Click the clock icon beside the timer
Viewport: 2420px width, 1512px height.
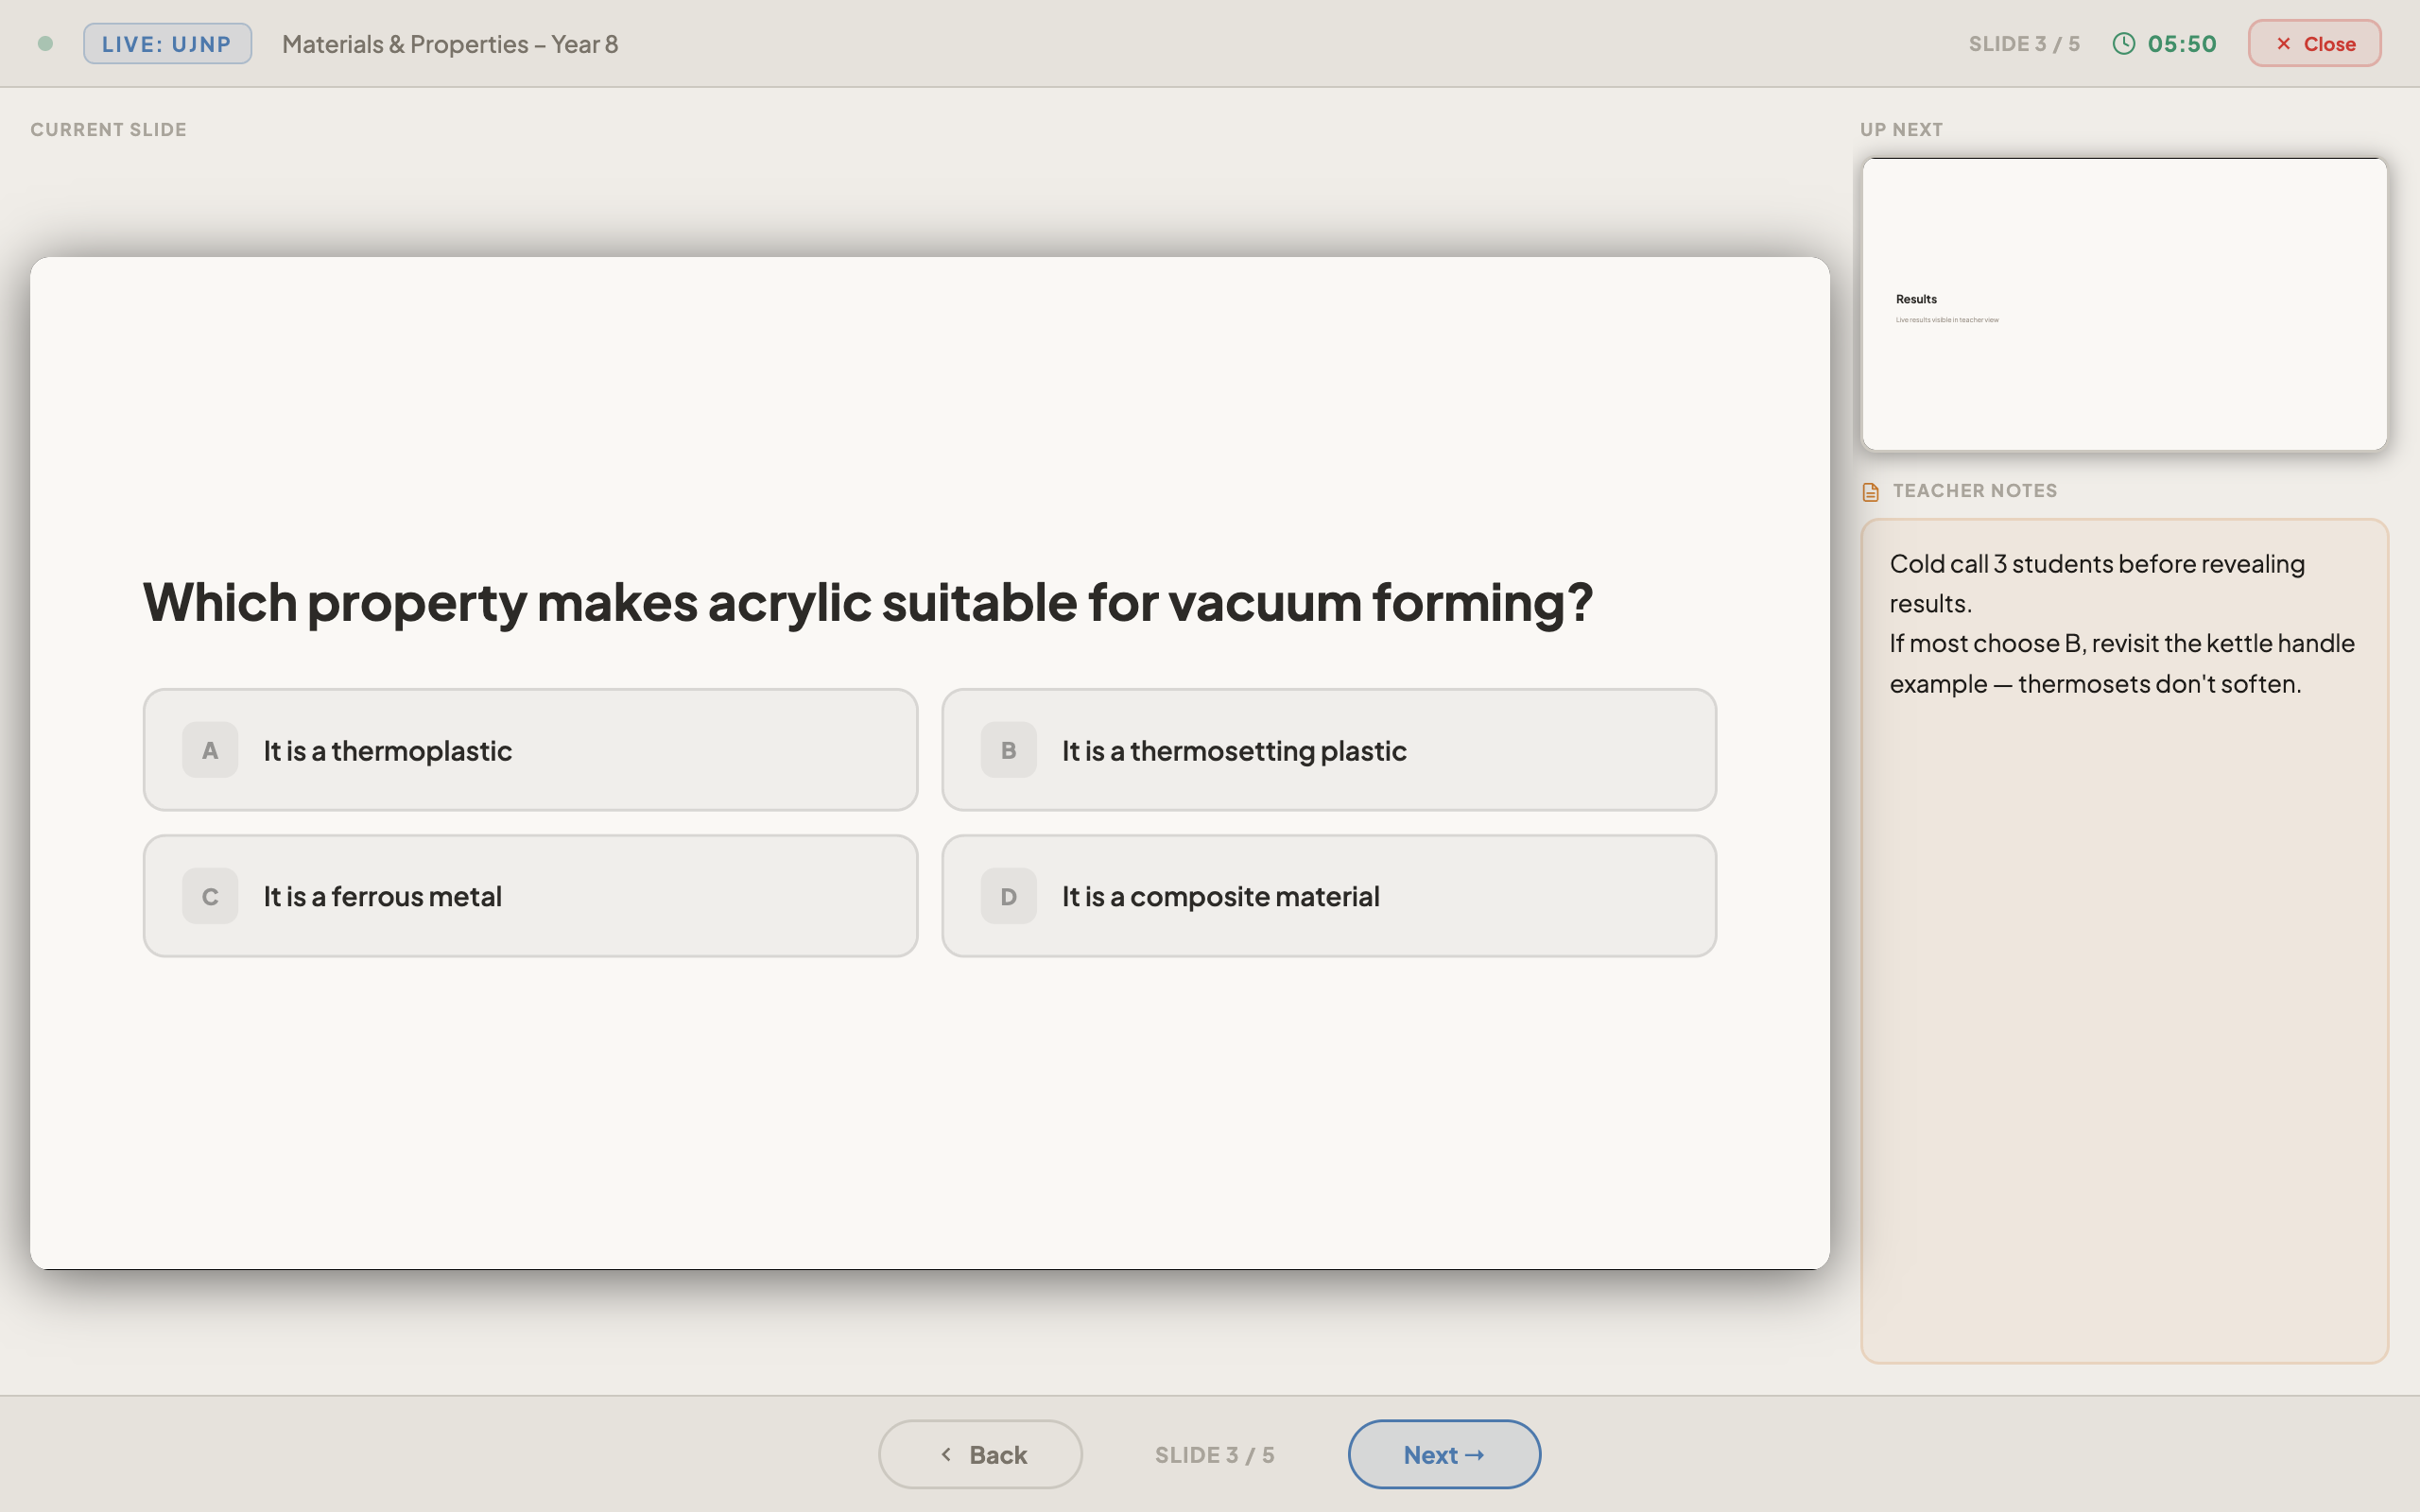click(2123, 44)
